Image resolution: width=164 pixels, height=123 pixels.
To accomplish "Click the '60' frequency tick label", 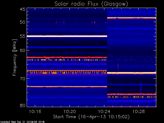I will [x=23, y=50].
